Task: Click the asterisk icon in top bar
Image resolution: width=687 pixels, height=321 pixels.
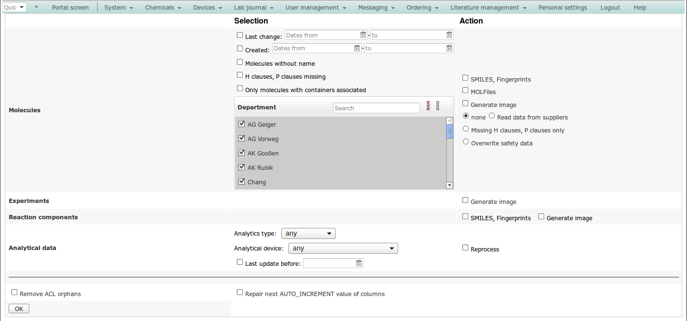Action: coord(37,8)
